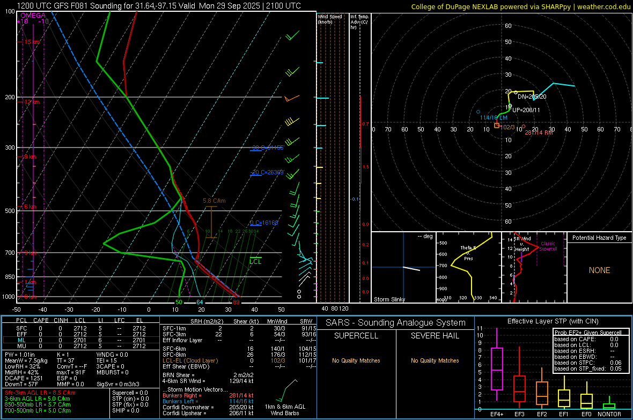Click the DownT = 57F value

click(x=21, y=384)
